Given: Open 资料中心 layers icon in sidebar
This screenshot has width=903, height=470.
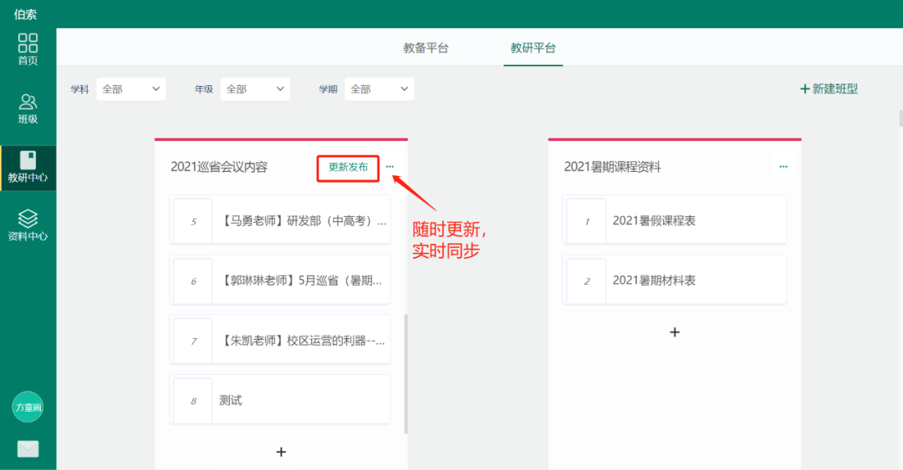Looking at the screenshot, I should (x=28, y=225).
